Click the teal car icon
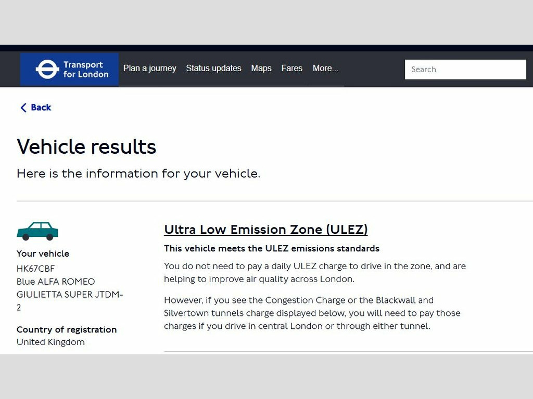The width and height of the screenshot is (533, 399). [37, 231]
